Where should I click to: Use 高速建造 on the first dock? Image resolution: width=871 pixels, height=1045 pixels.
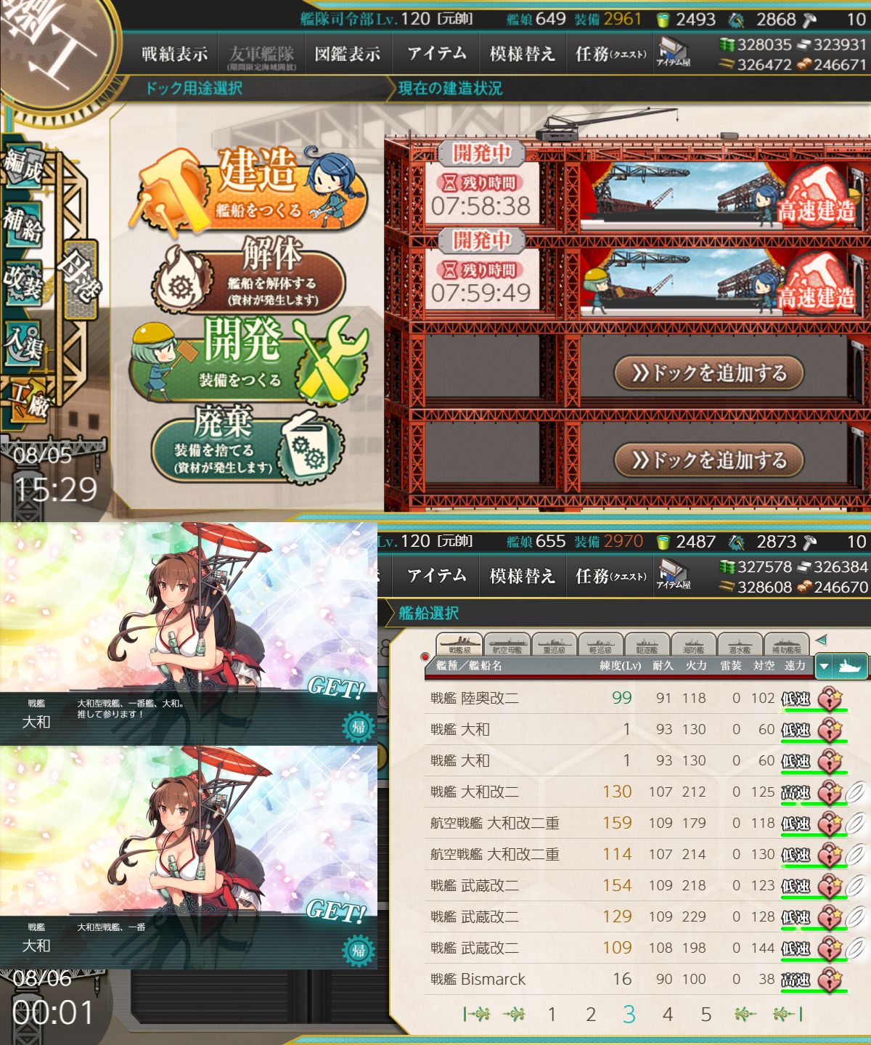[x=817, y=196]
